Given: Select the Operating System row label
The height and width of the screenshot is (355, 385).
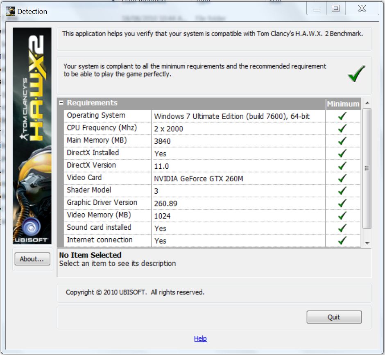Looking at the screenshot, I should point(96,115).
